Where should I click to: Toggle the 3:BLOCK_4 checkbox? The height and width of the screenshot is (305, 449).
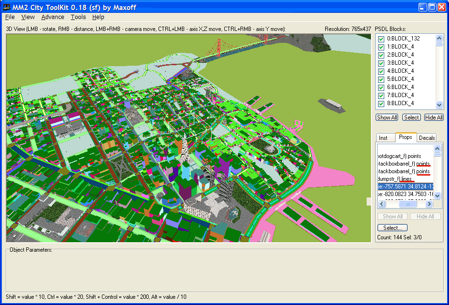tap(381, 63)
